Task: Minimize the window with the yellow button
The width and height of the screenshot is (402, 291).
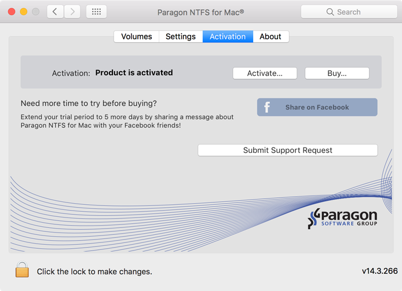Action: click(x=24, y=12)
